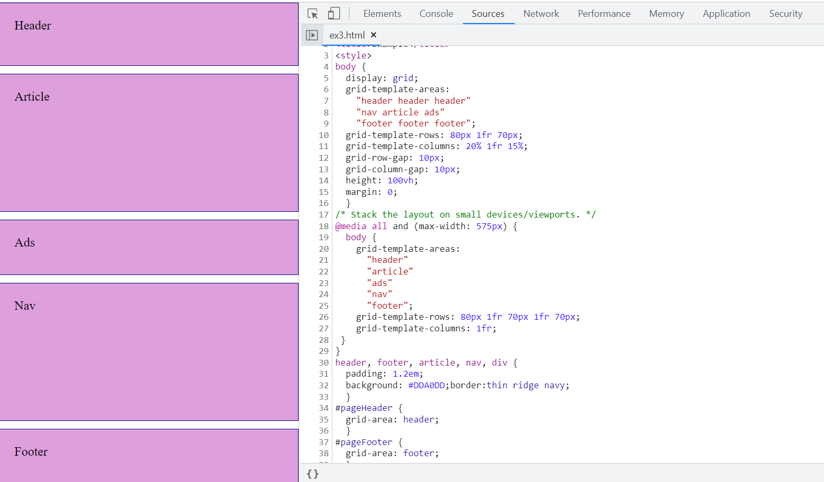Click the #DDA0DD color value in code
The image size is (824, 482).
click(426, 385)
